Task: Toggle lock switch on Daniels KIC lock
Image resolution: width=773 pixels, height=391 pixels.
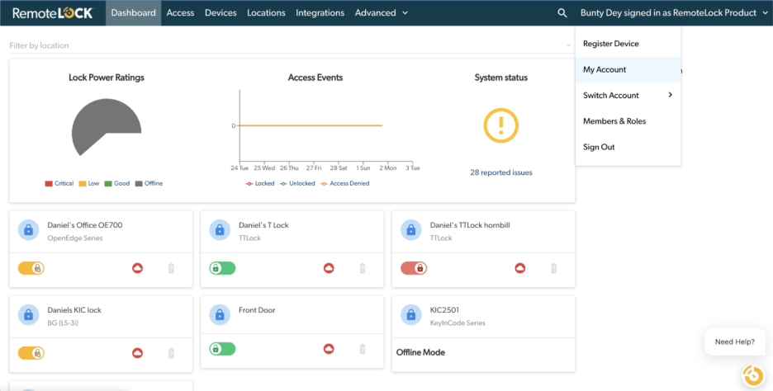Action: pyautogui.click(x=31, y=353)
